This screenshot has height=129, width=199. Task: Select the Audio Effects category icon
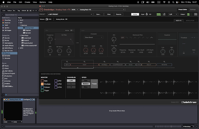pyautogui.click(x=3, y=46)
